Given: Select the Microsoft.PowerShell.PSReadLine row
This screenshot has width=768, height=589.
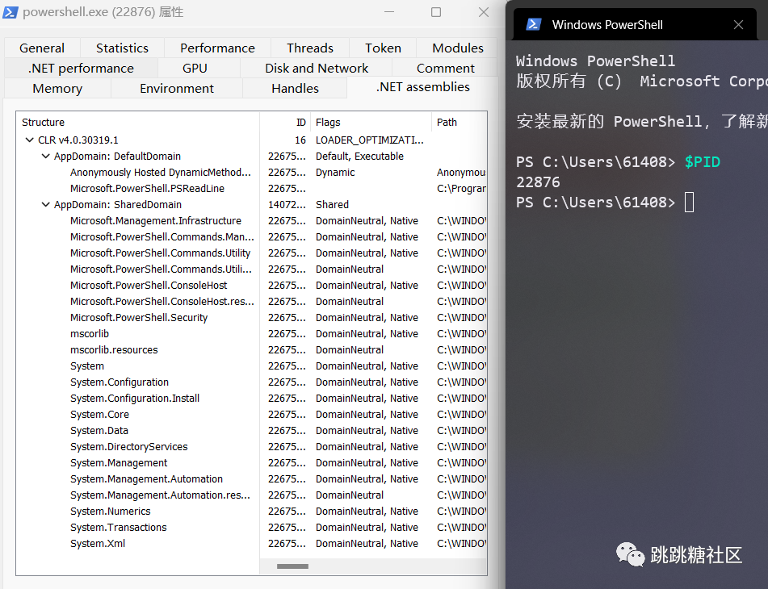Looking at the screenshot, I should 252,188.
